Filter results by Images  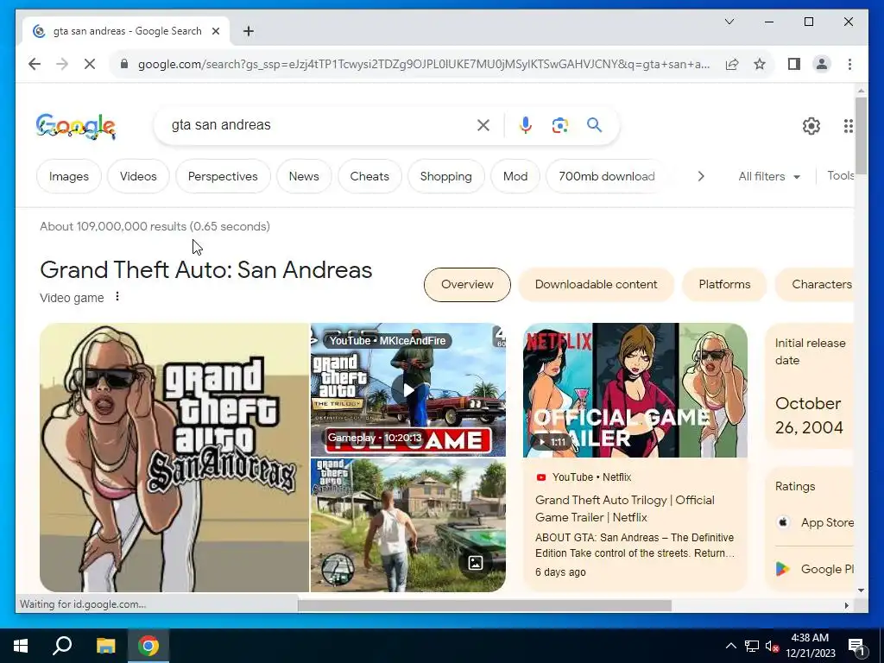[x=69, y=176]
